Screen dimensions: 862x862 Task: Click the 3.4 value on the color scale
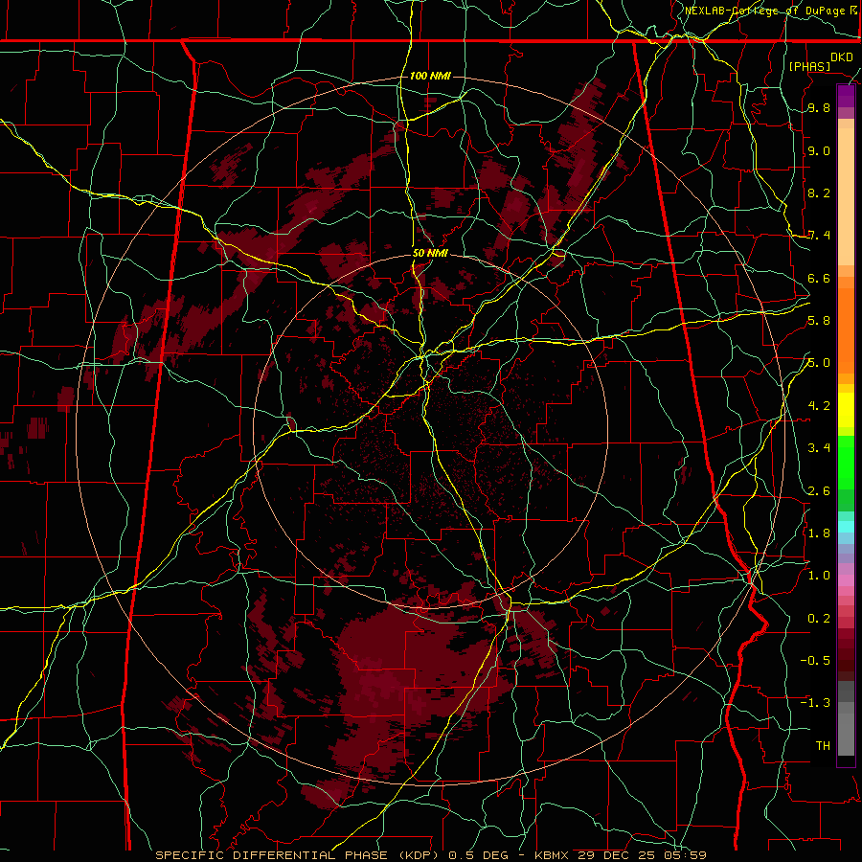[x=819, y=448]
